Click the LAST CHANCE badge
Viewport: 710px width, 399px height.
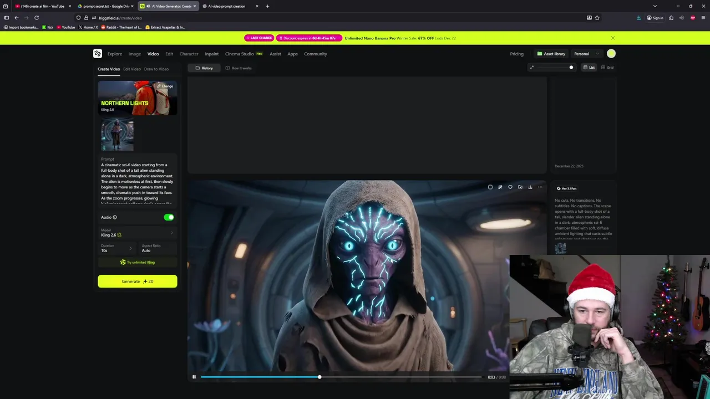[259, 38]
